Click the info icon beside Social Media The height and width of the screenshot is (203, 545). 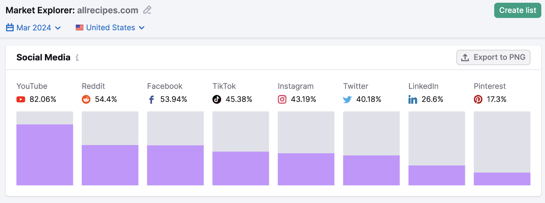(x=77, y=58)
